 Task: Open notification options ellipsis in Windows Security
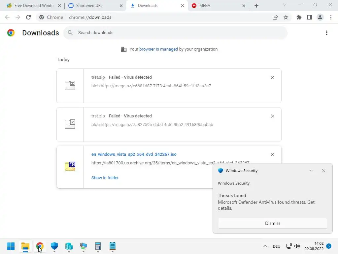(311, 171)
